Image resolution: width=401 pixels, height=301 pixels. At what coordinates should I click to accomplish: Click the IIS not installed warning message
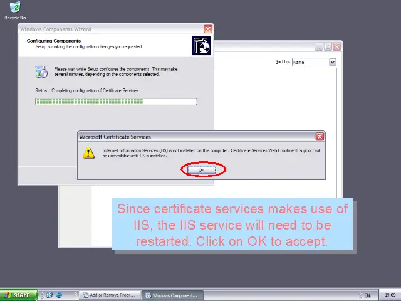211,153
